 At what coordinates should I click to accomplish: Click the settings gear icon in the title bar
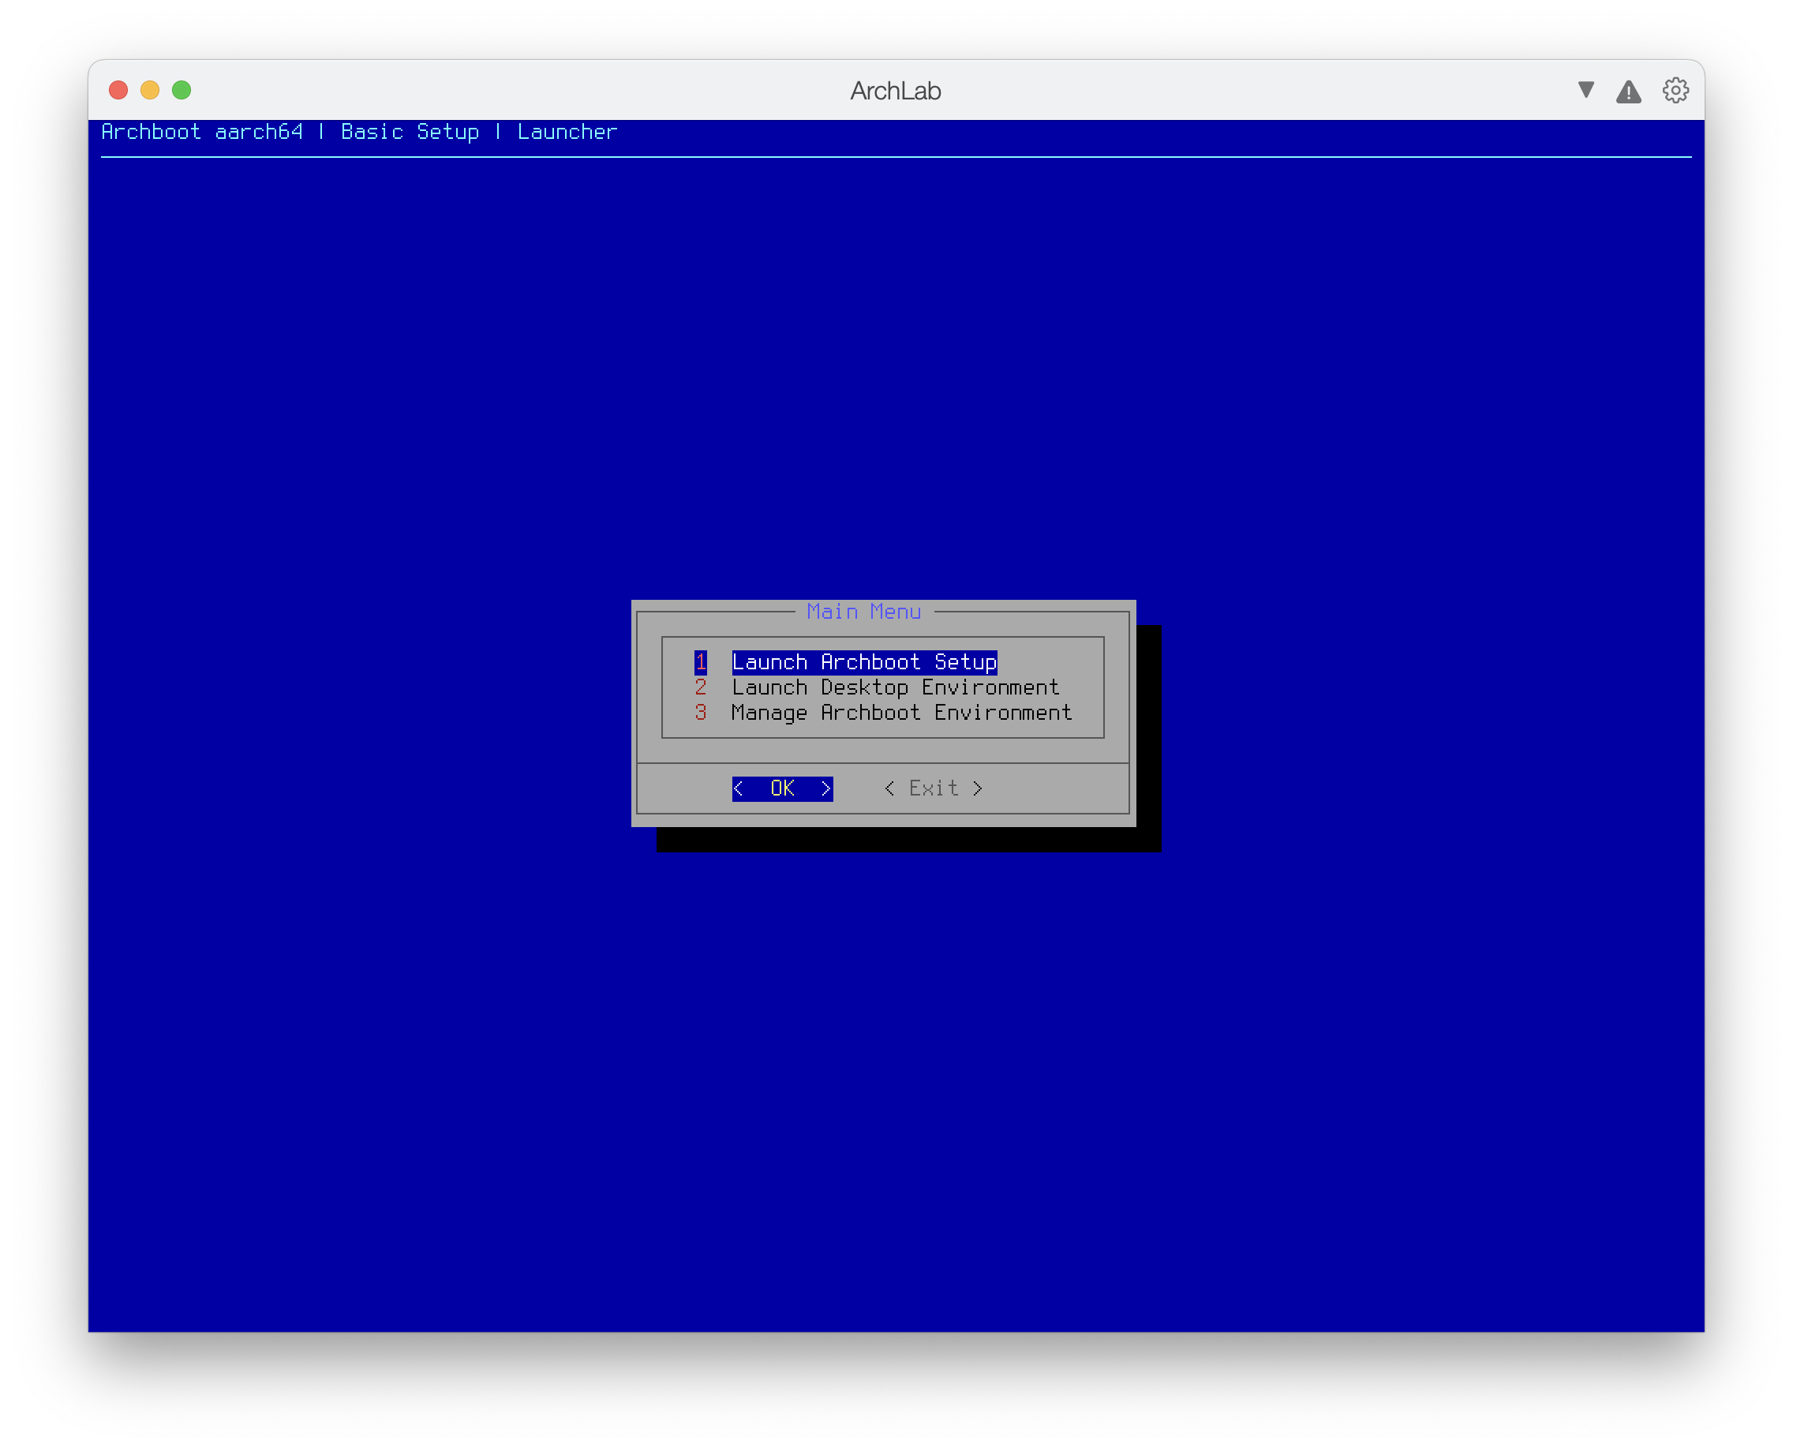[1675, 90]
